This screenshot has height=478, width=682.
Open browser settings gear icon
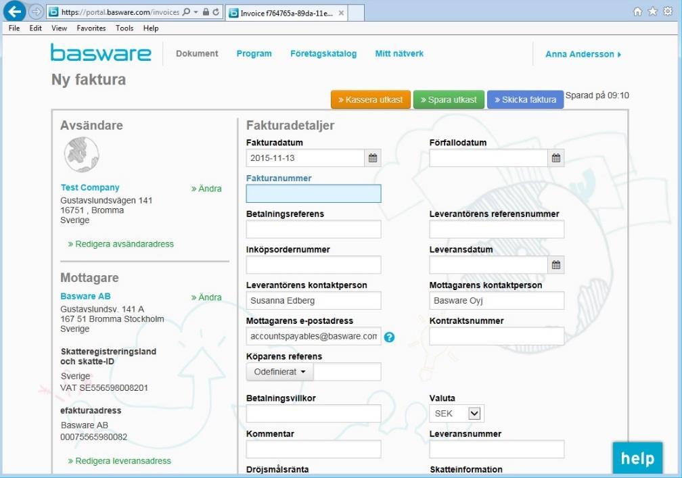tap(668, 11)
